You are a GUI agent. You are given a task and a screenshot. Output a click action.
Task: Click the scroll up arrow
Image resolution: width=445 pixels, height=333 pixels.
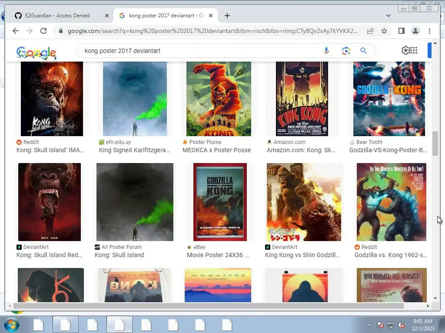(x=435, y=43)
